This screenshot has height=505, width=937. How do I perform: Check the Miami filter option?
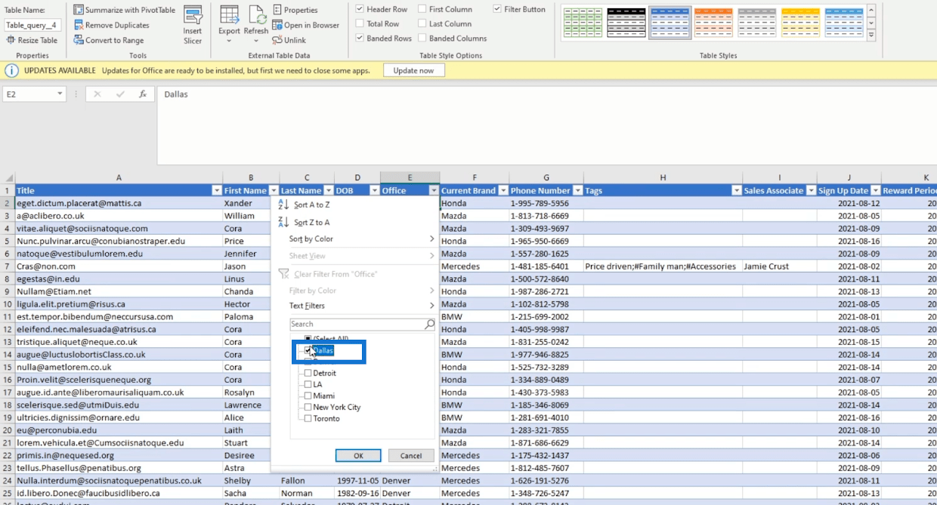click(308, 396)
